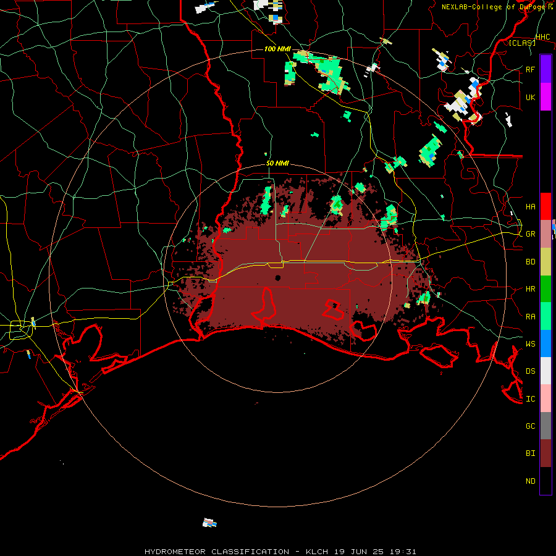Click the HHC product label
556x556 pixels.
542,37
